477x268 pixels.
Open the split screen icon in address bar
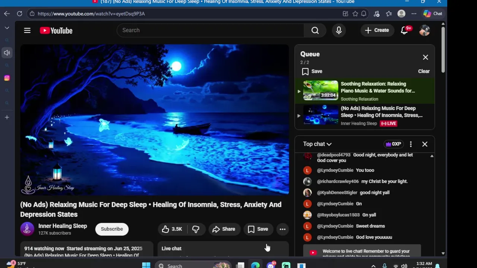[345, 13]
